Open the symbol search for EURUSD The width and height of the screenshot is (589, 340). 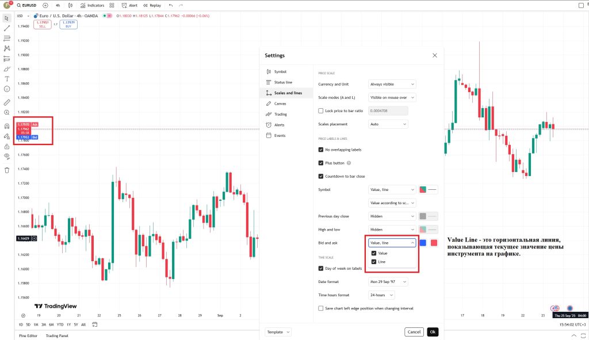pos(26,5)
